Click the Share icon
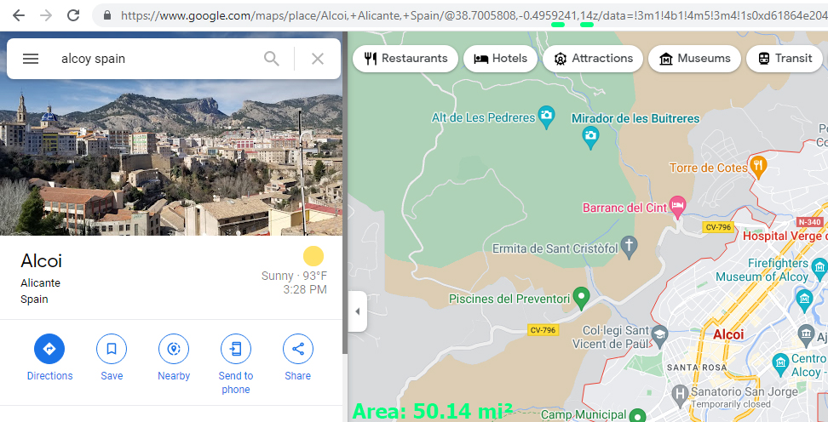 pyautogui.click(x=298, y=349)
